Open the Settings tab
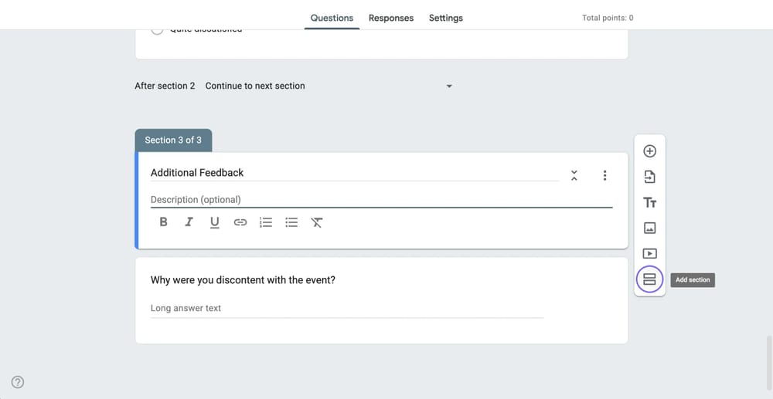This screenshot has width=773, height=399. click(445, 18)
